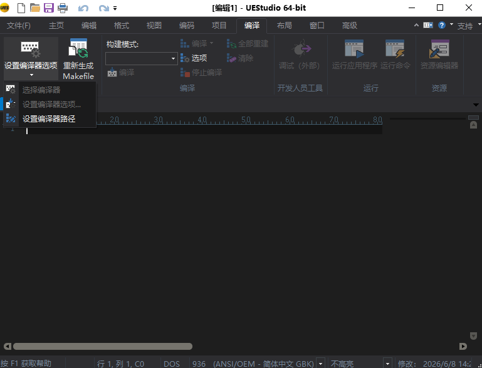Save the file with the floppy disk icon
Screen dimensions: 482x368
click(48, 8)
